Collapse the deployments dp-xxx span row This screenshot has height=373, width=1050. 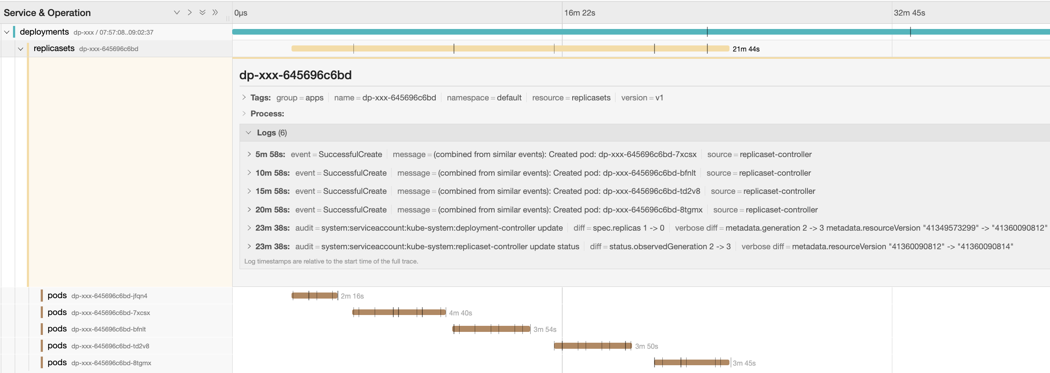click(7, 32)
